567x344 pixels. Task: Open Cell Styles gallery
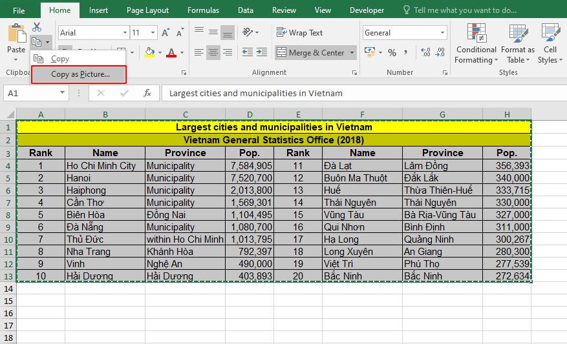550,43
